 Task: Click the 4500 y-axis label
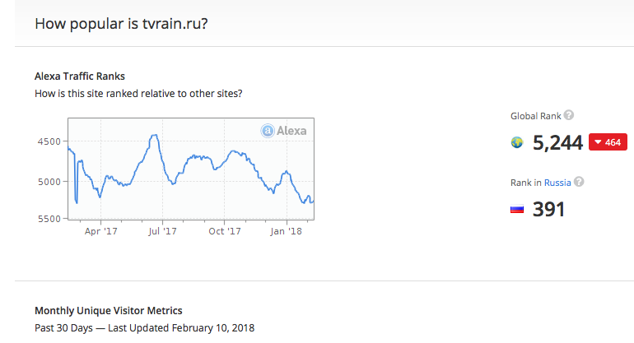coord(49,141)
